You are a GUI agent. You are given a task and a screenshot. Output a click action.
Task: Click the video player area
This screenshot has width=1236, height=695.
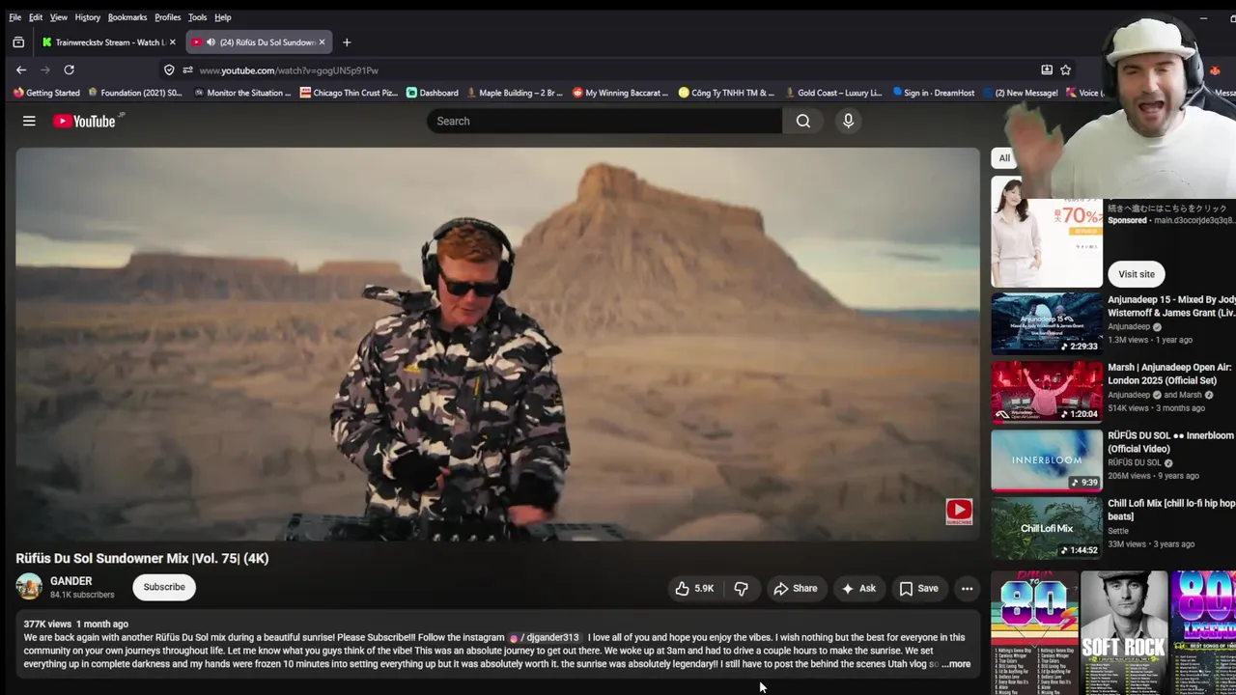497,344
